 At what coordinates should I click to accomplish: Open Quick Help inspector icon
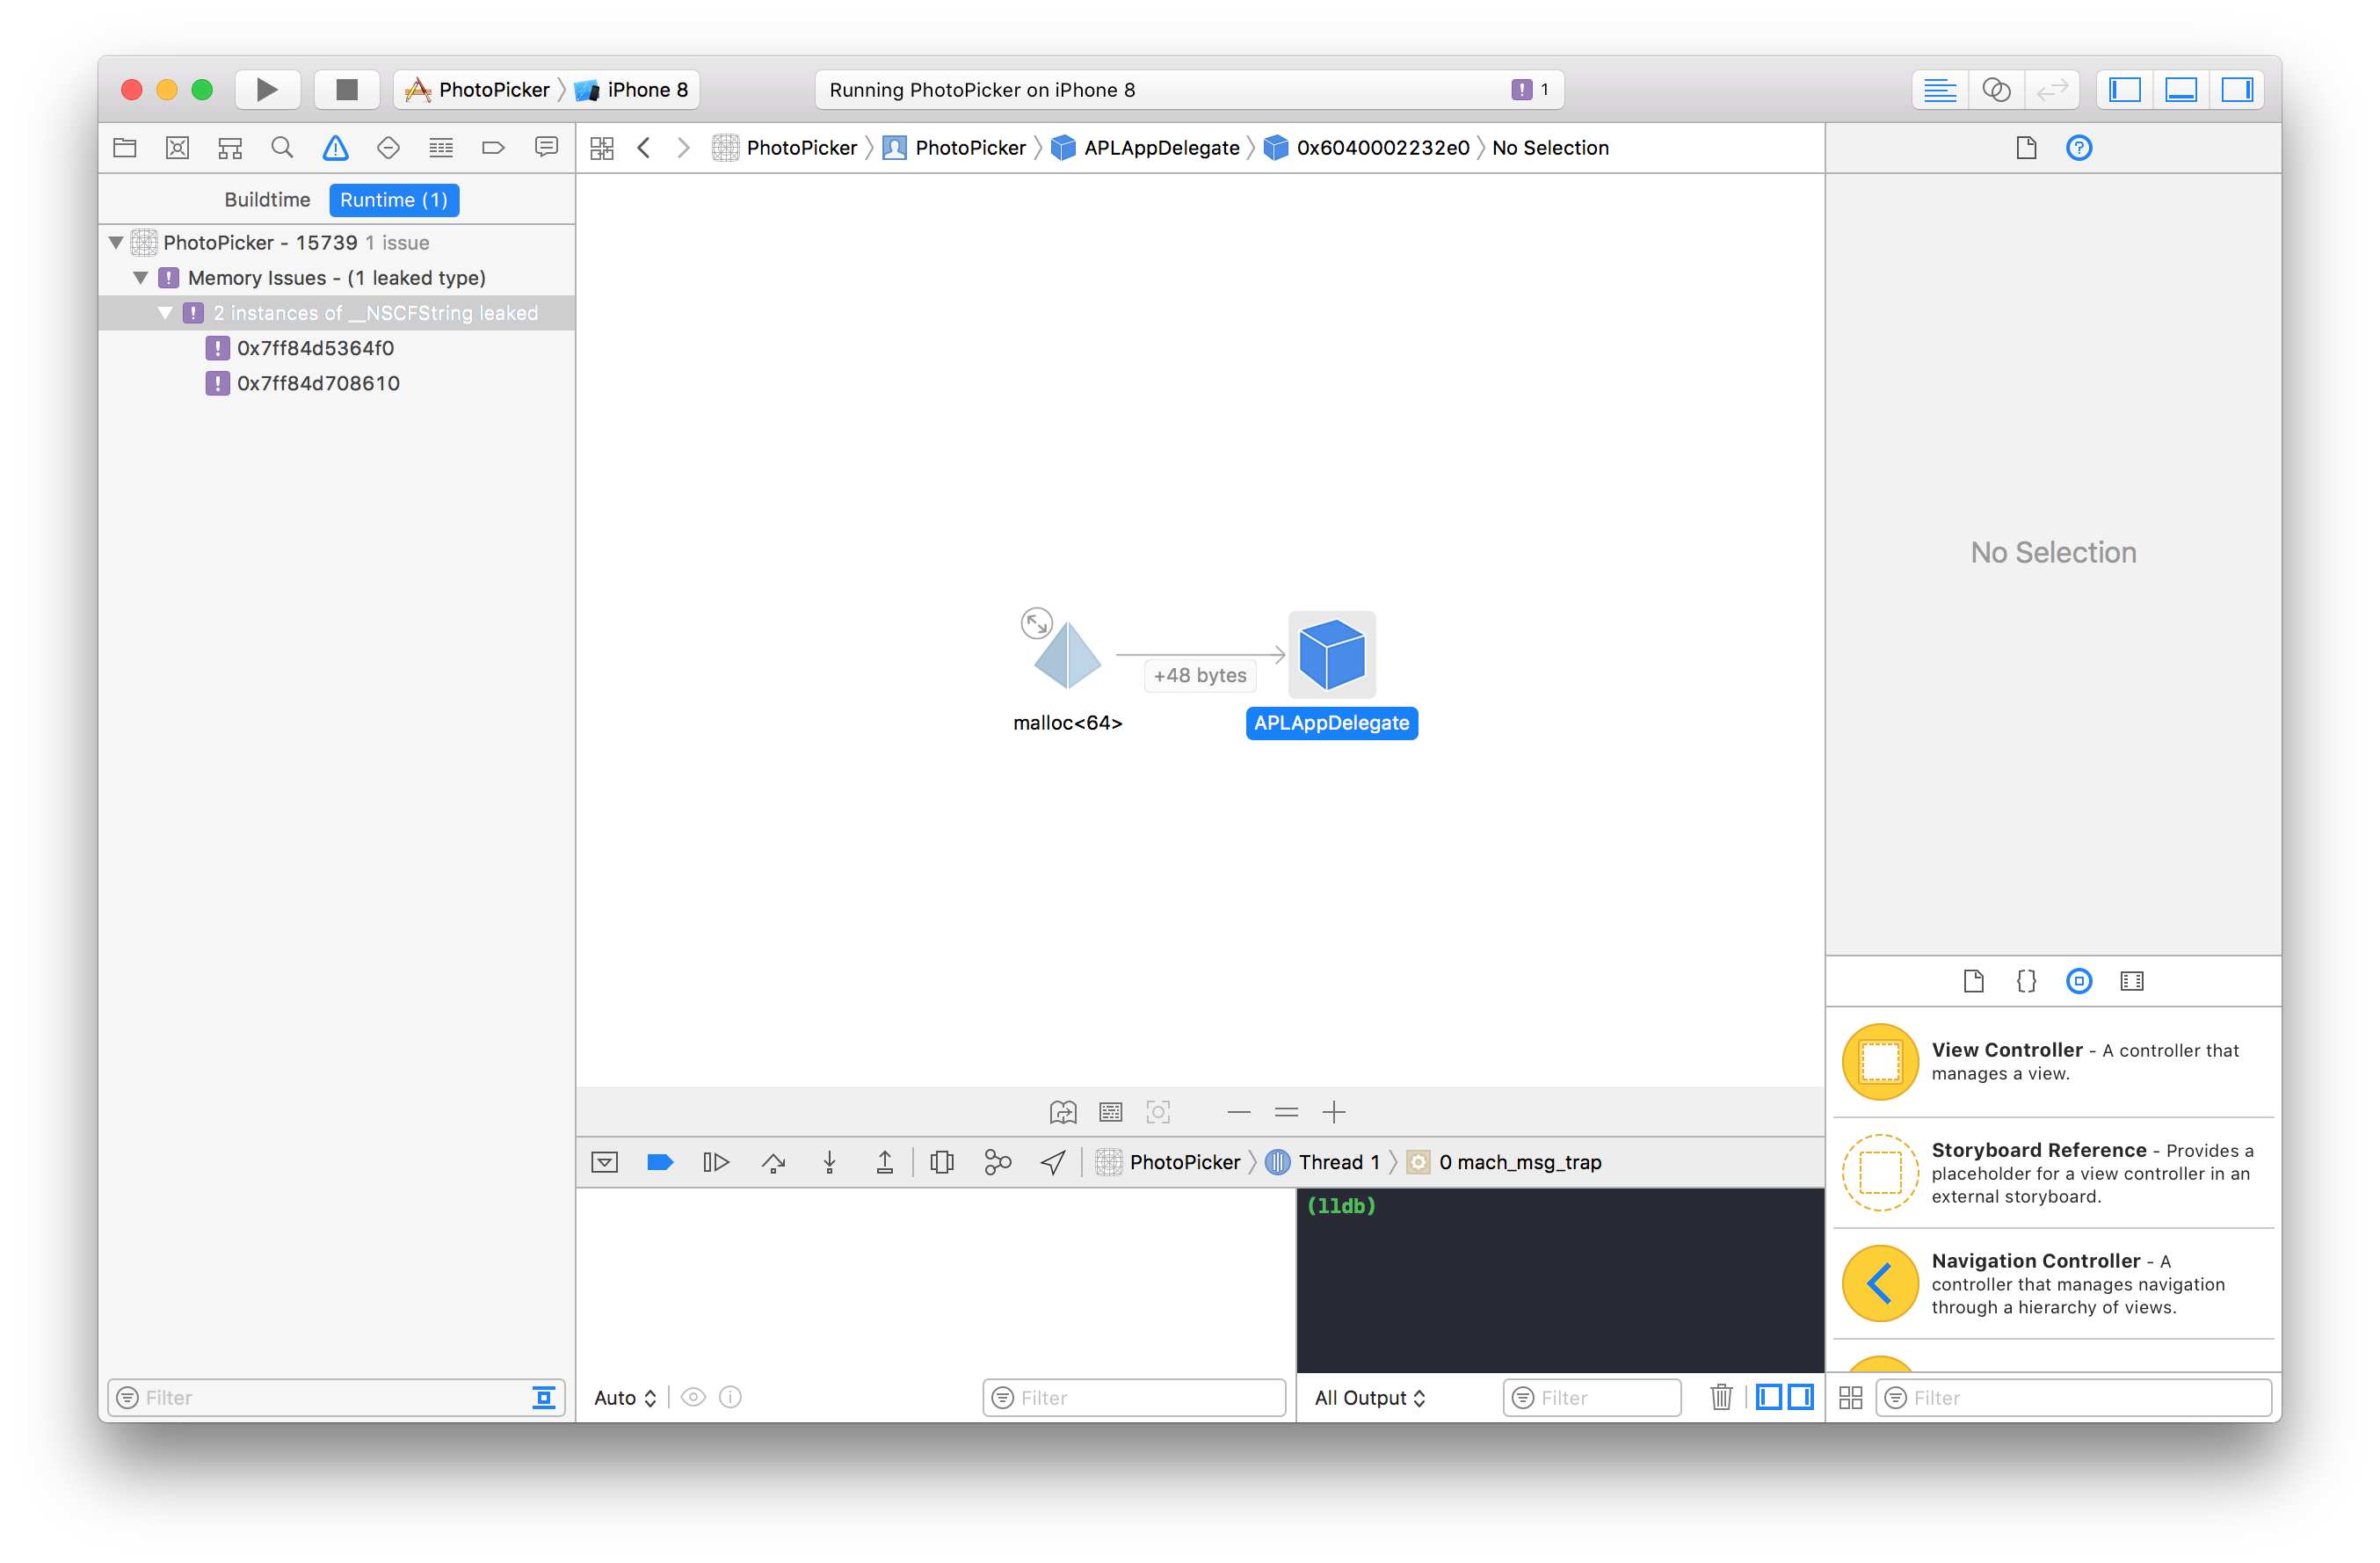2079,148
